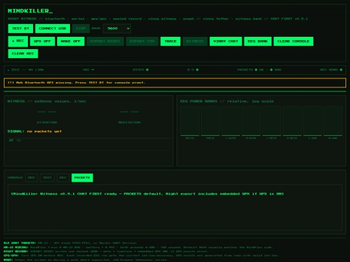
Task: Click the TEST BT button
Action: click(x=21, y=28)
